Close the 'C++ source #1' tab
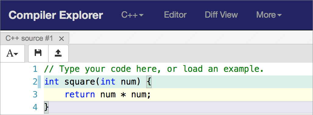313x115 pixels. [x=62, y=39]
